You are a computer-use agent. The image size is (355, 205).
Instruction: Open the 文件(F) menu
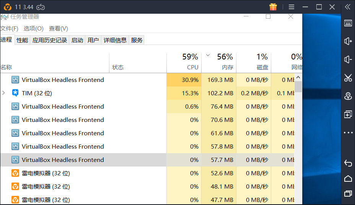[x=9, y=29]
